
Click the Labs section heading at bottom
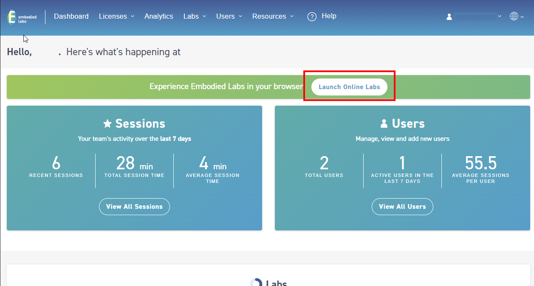tap(277, 283)
